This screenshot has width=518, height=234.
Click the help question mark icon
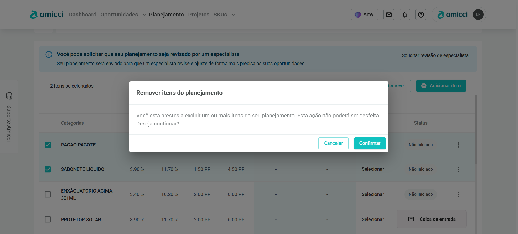pos(421,15)
